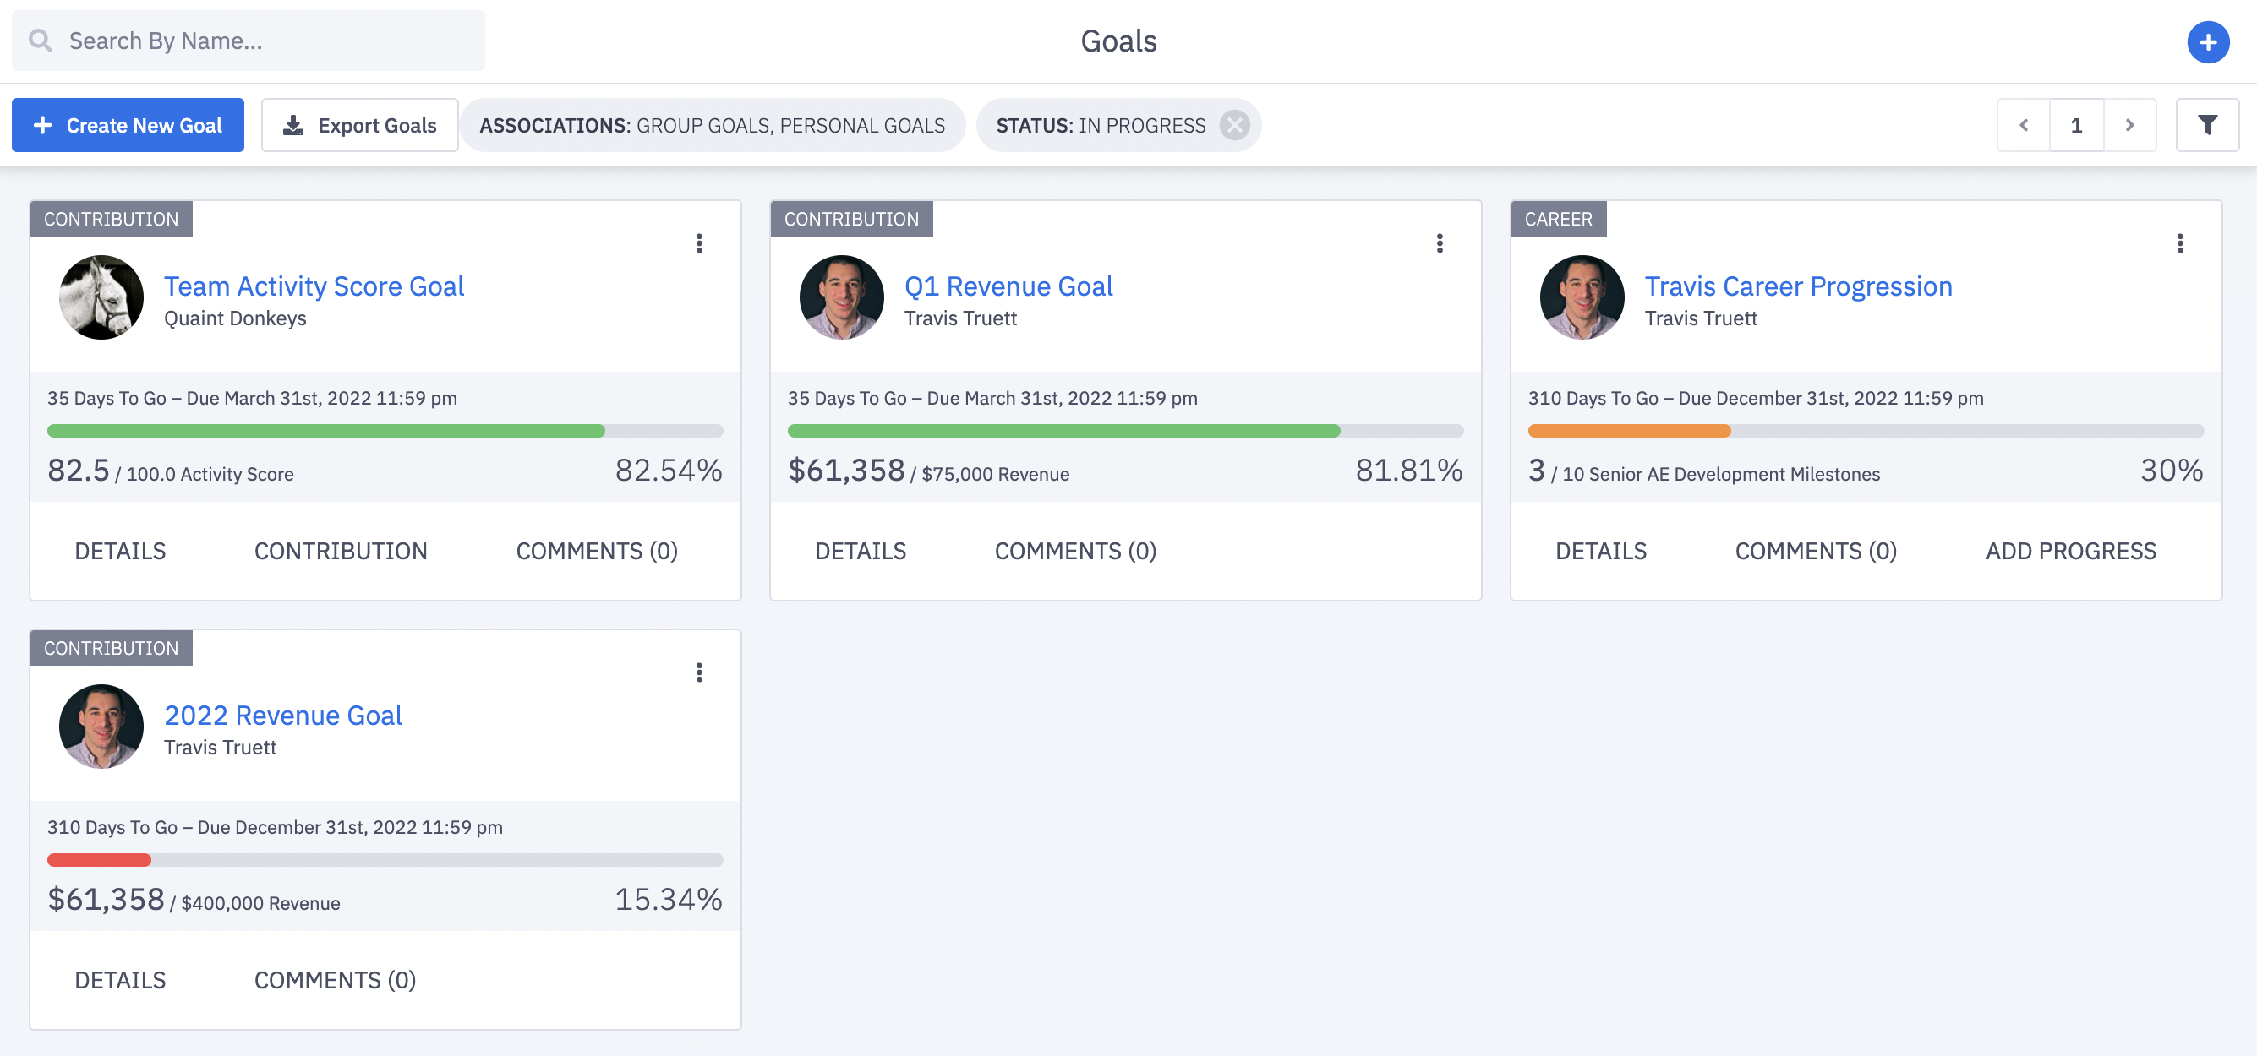Screen dimensions: 2257x1056
Task: Click the Q1 Revenue Goal progress bar
Action: [1125, 431]
